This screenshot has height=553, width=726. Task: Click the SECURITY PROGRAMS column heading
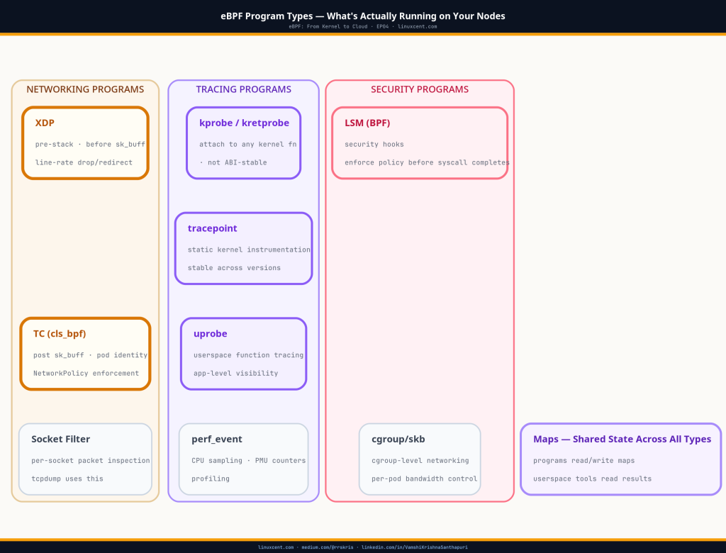(x=420, y=89)
